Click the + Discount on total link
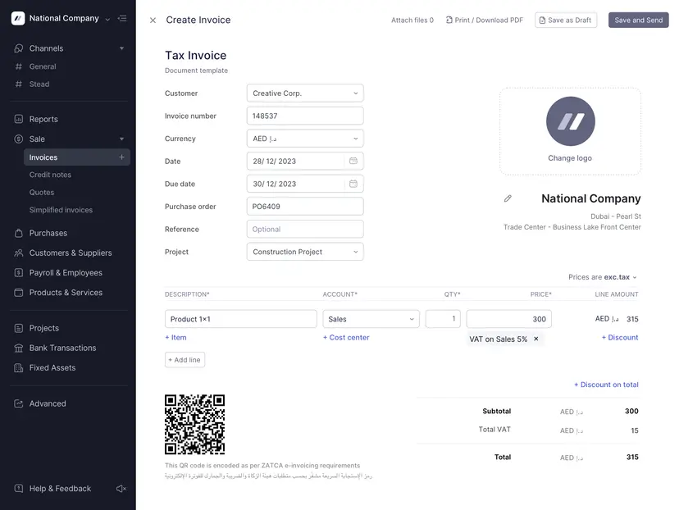The width and height of the screenshot is (679, 510). coord(606,385)
